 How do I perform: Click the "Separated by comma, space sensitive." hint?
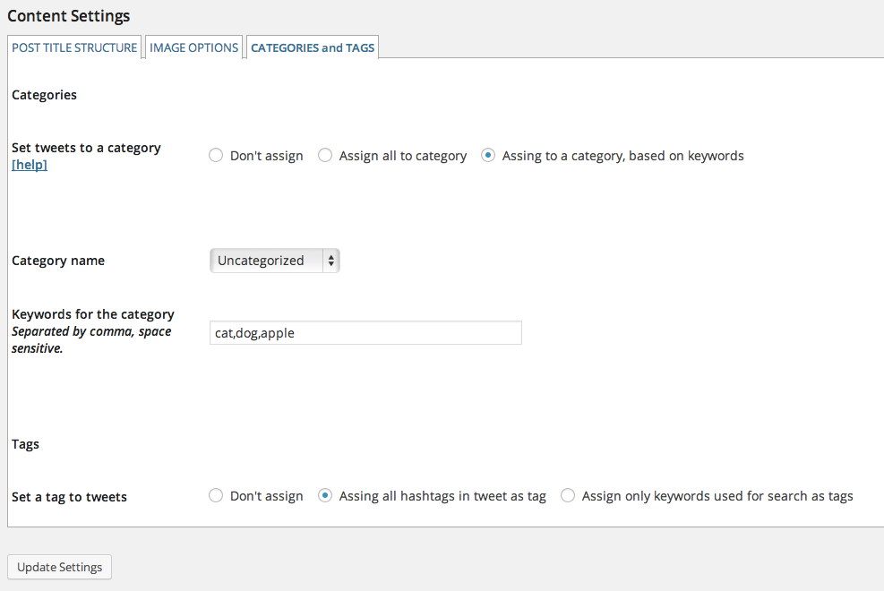(x=91, y=339)
